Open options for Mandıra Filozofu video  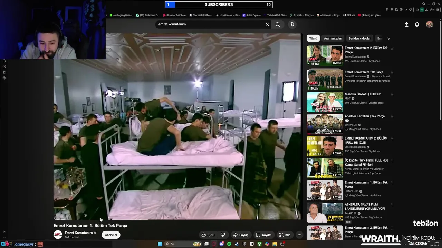(392, 94)
